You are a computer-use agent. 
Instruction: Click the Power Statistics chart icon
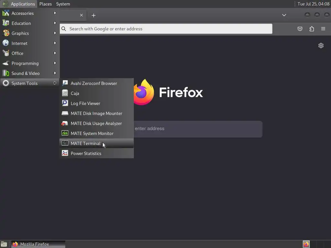click(x=65, y=153)
